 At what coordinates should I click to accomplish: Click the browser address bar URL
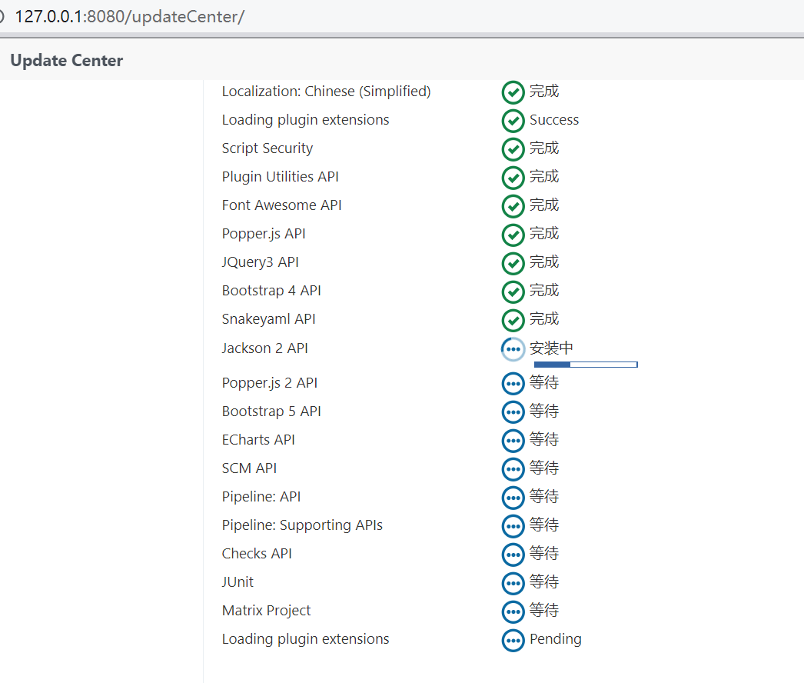(x=130, y=16)
